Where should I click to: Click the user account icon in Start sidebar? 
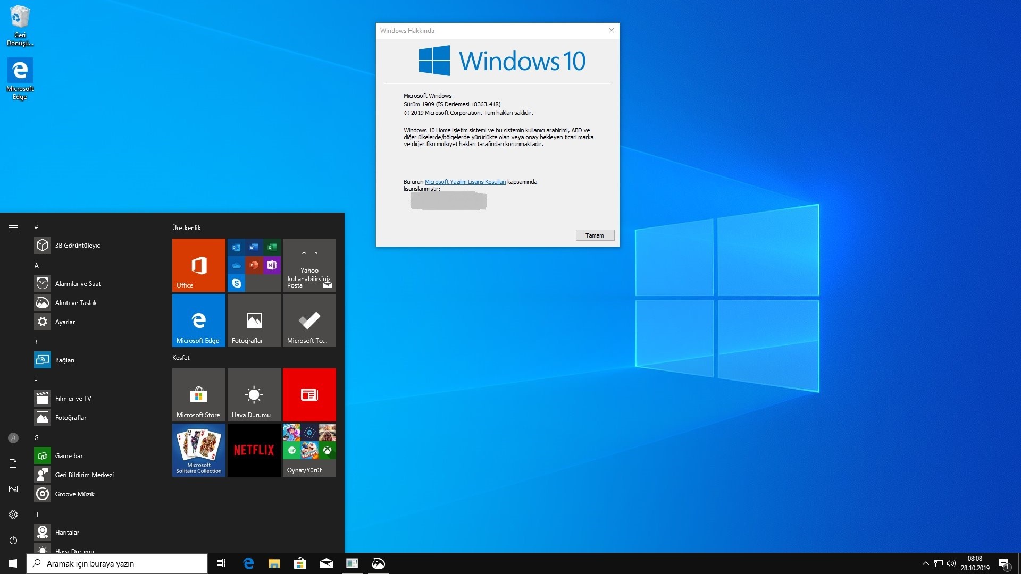pos(13,438)
